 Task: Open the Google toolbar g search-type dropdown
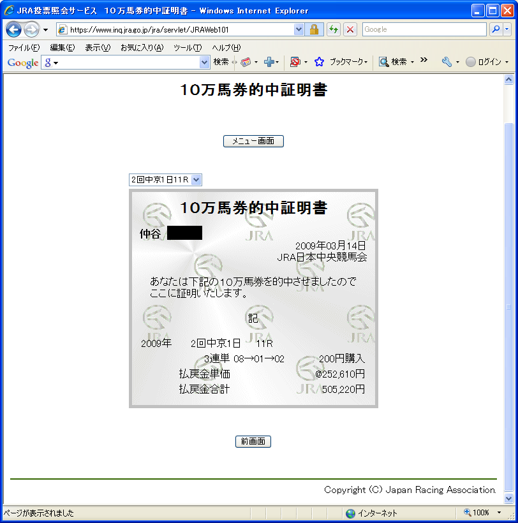[52, 63]
